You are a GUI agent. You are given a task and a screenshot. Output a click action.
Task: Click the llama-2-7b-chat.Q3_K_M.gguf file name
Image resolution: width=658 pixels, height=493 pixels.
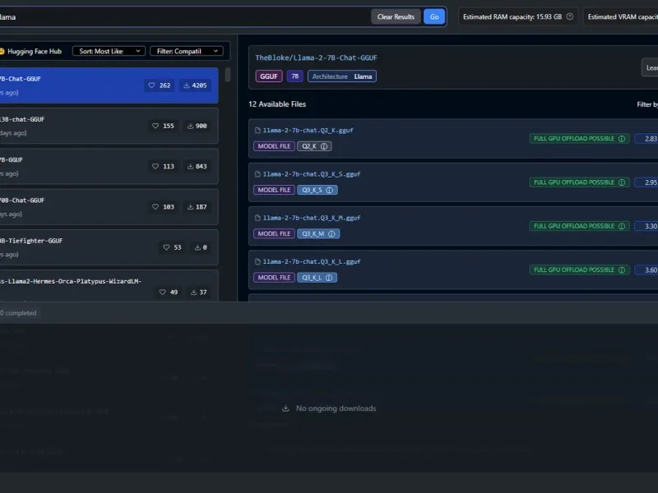(312, 218)
